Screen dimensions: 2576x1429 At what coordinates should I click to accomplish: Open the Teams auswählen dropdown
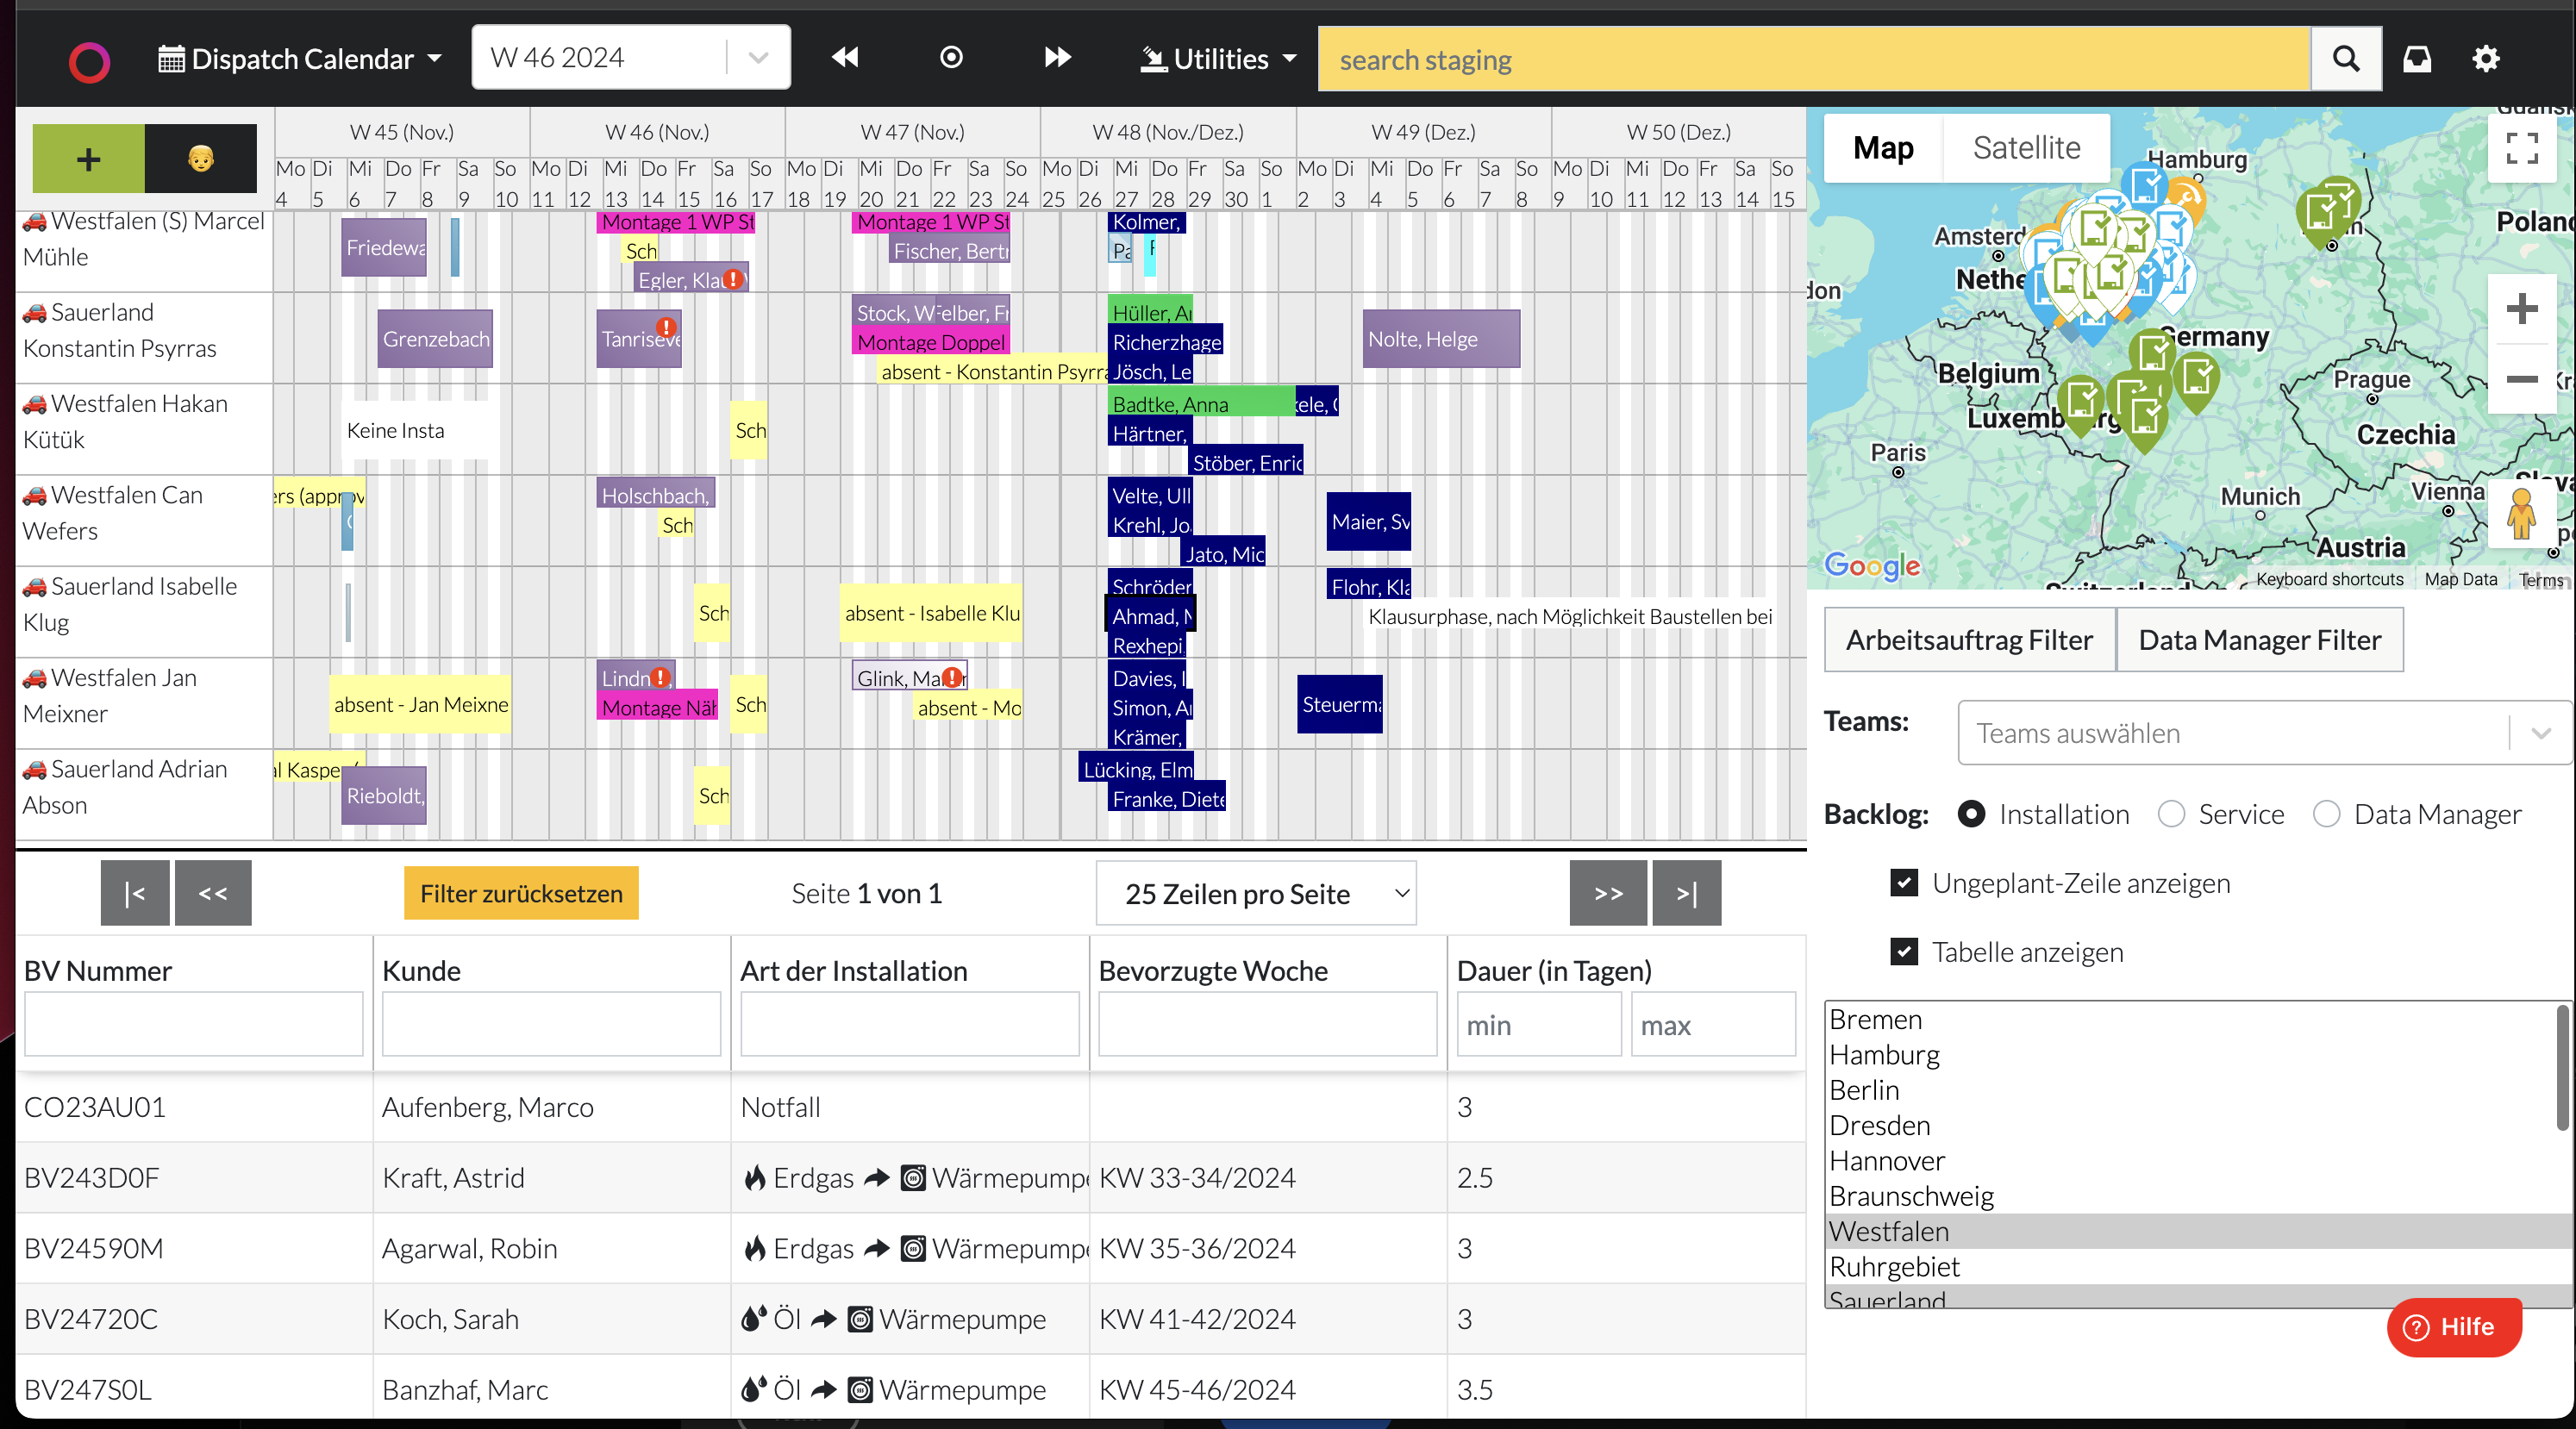point(2264,733)
